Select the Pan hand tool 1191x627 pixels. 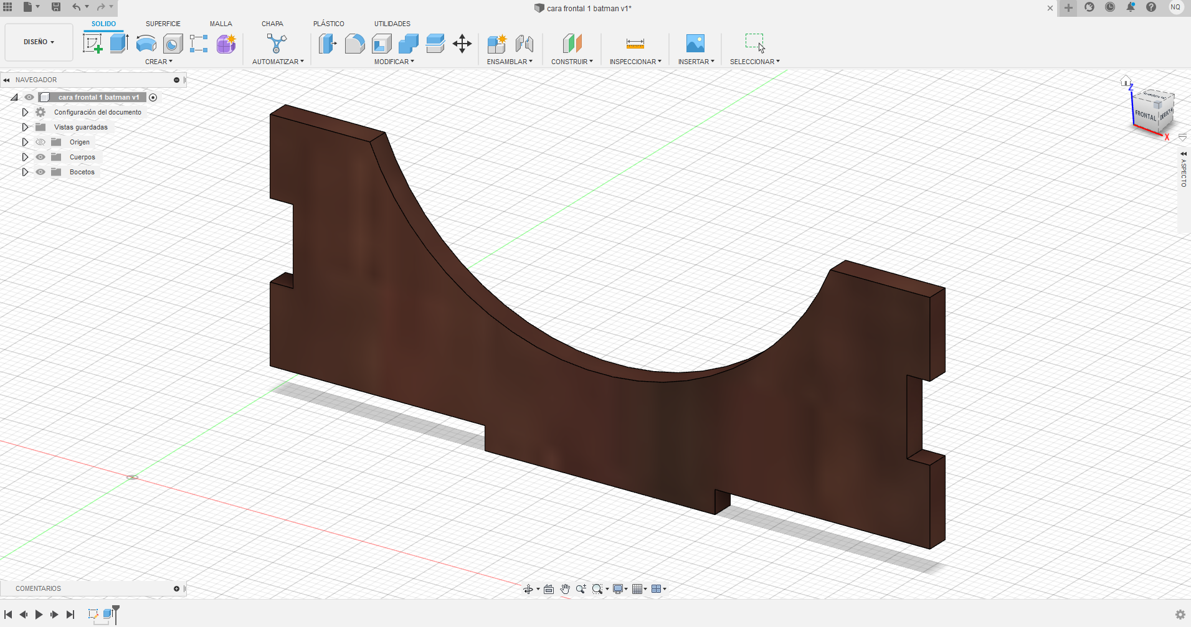point(565,589)
